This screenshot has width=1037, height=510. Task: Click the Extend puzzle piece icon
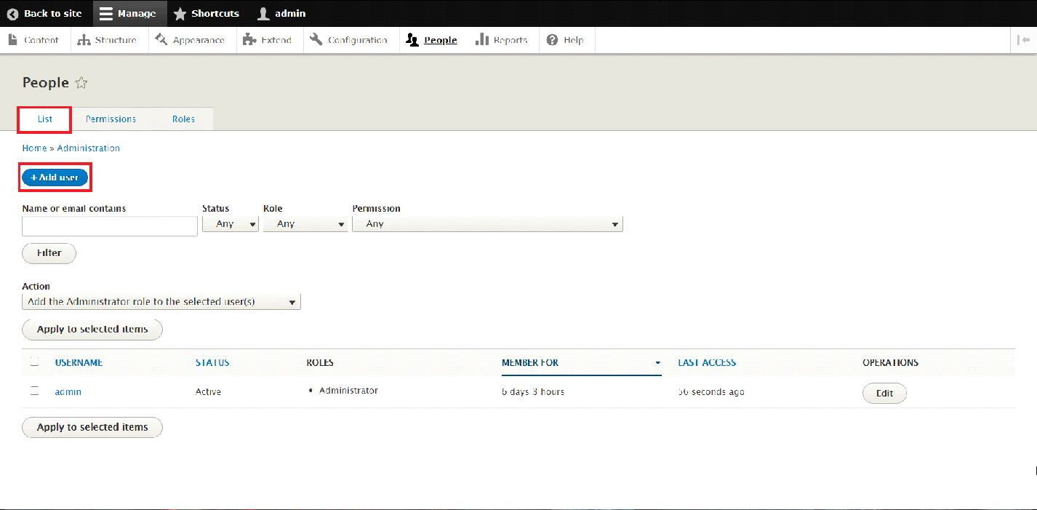click(x=249, y=40)
